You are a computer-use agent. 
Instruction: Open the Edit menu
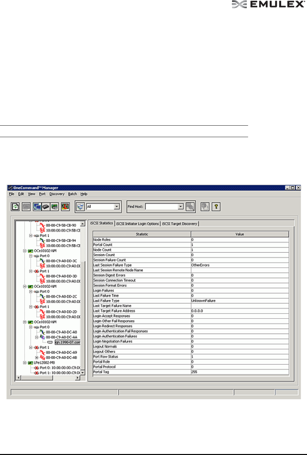[21, 194]
